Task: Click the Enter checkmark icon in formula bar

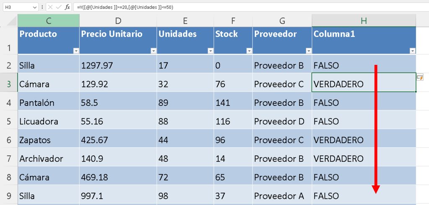Action: (58, 7)
